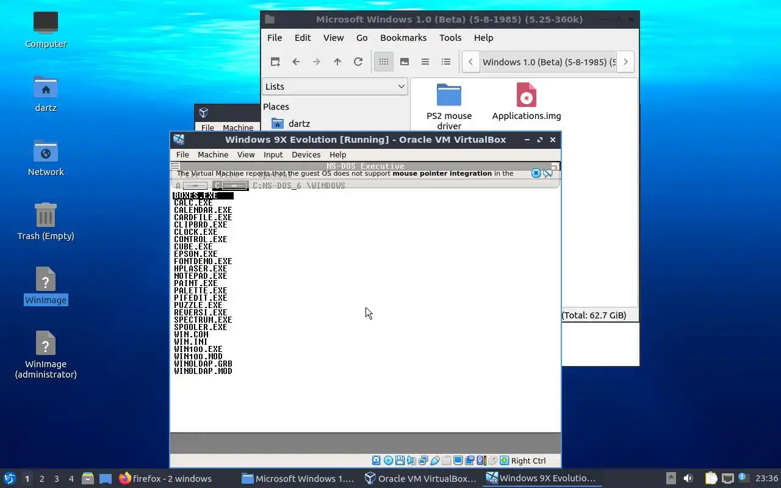
Task: Open Devices menu in VirtualBox VM window
Action: [306, 155]
